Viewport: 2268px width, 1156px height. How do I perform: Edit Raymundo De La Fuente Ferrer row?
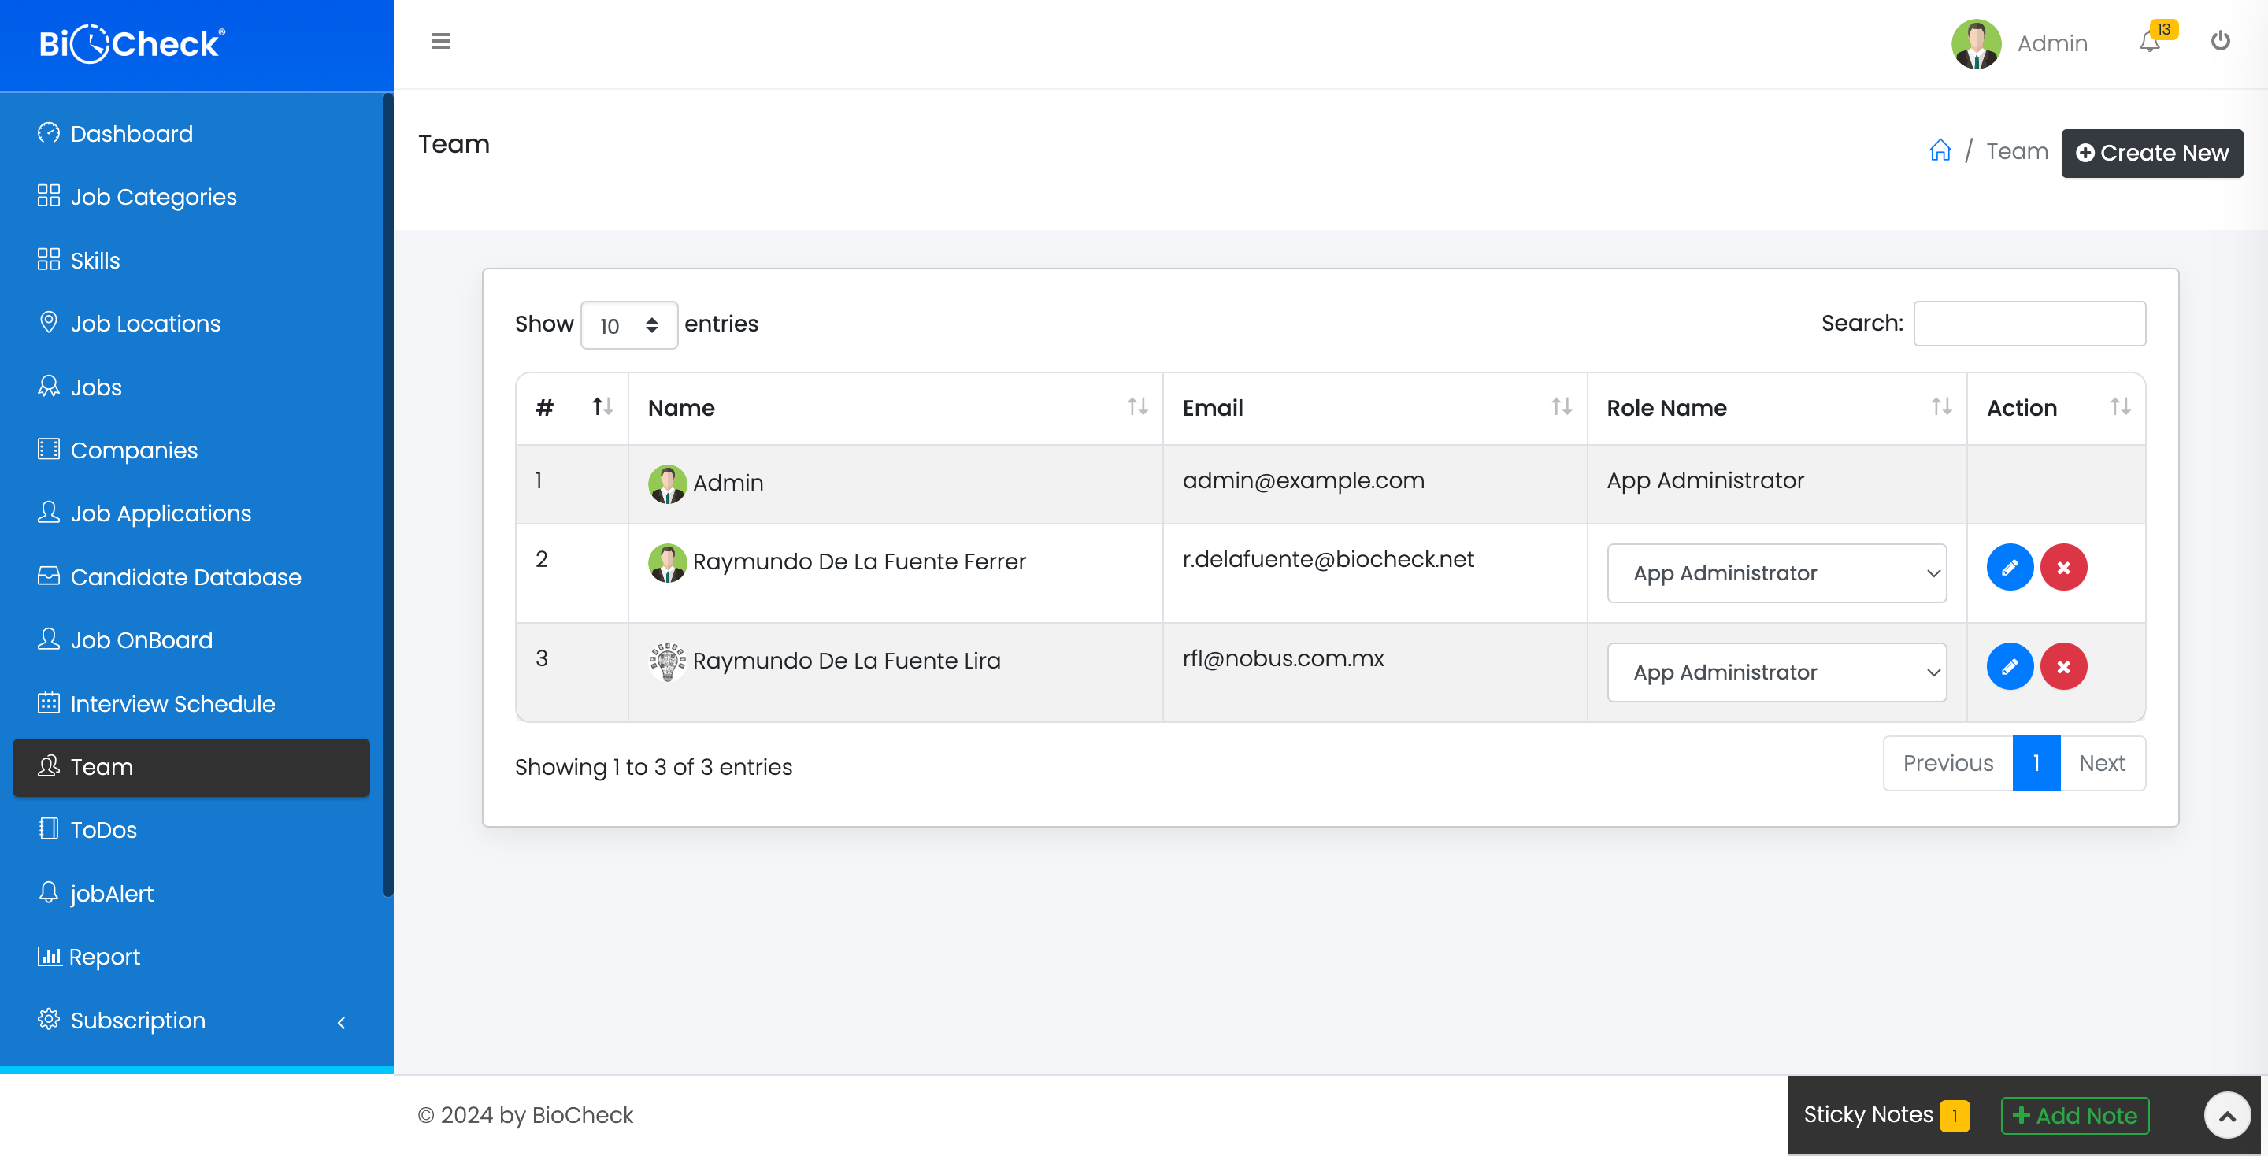point(2009,567)
